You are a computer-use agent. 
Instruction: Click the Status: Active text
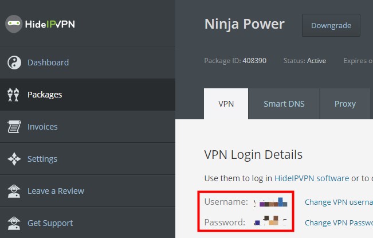[x=305, y=61]
